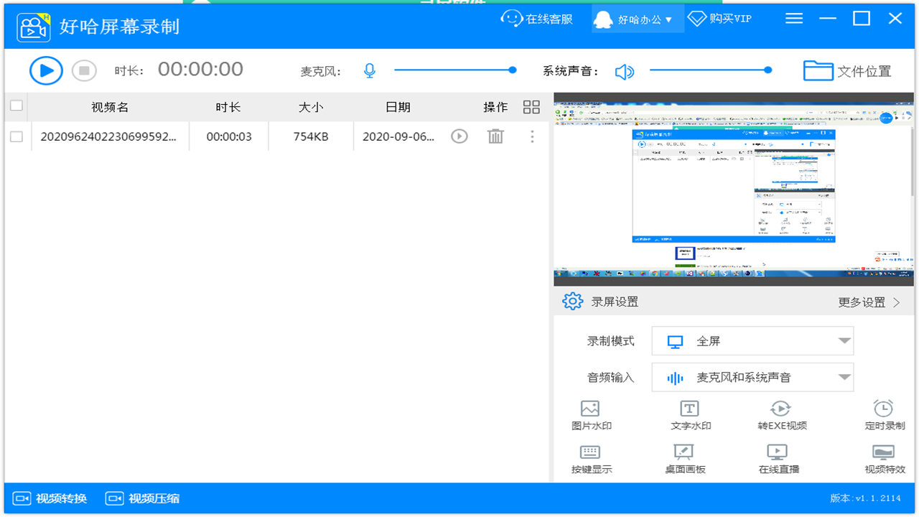The width and height of the screenshot is (919, 517).
Task: Enable the 按键显示 keystroke display feature
Action: coord(589,460)
